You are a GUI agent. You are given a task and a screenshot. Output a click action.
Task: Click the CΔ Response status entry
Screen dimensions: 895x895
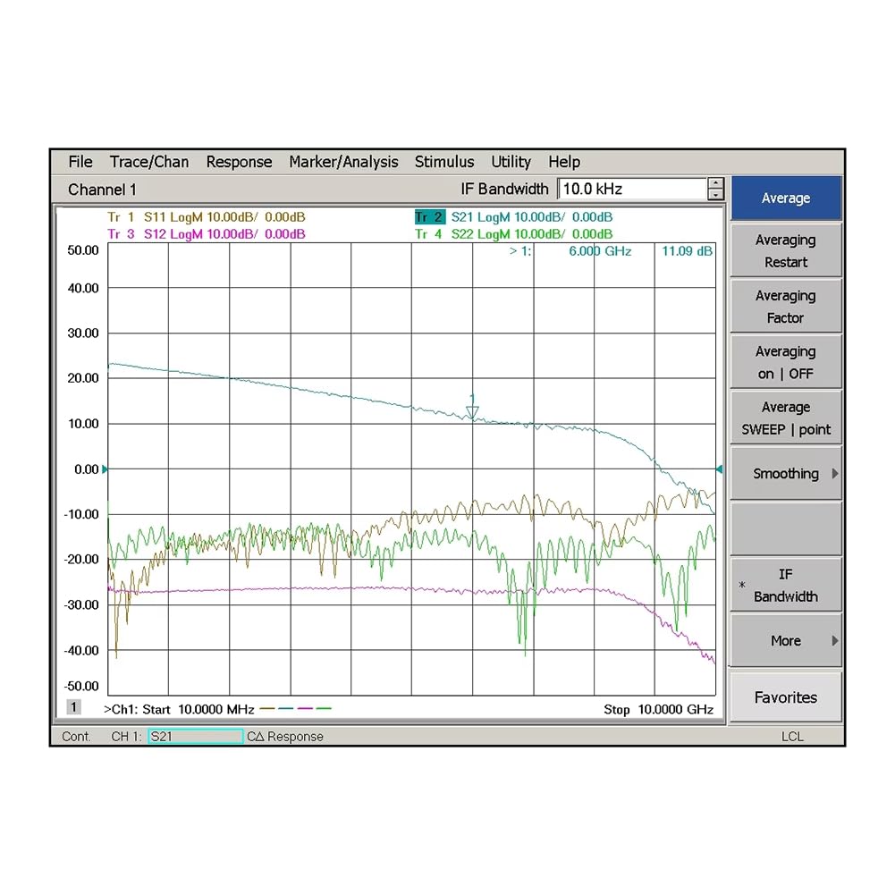(x=285, y=737)
